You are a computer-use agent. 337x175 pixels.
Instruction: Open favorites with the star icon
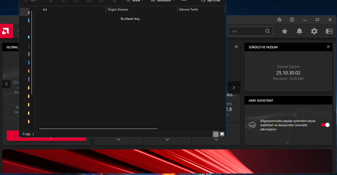[285, 31]
